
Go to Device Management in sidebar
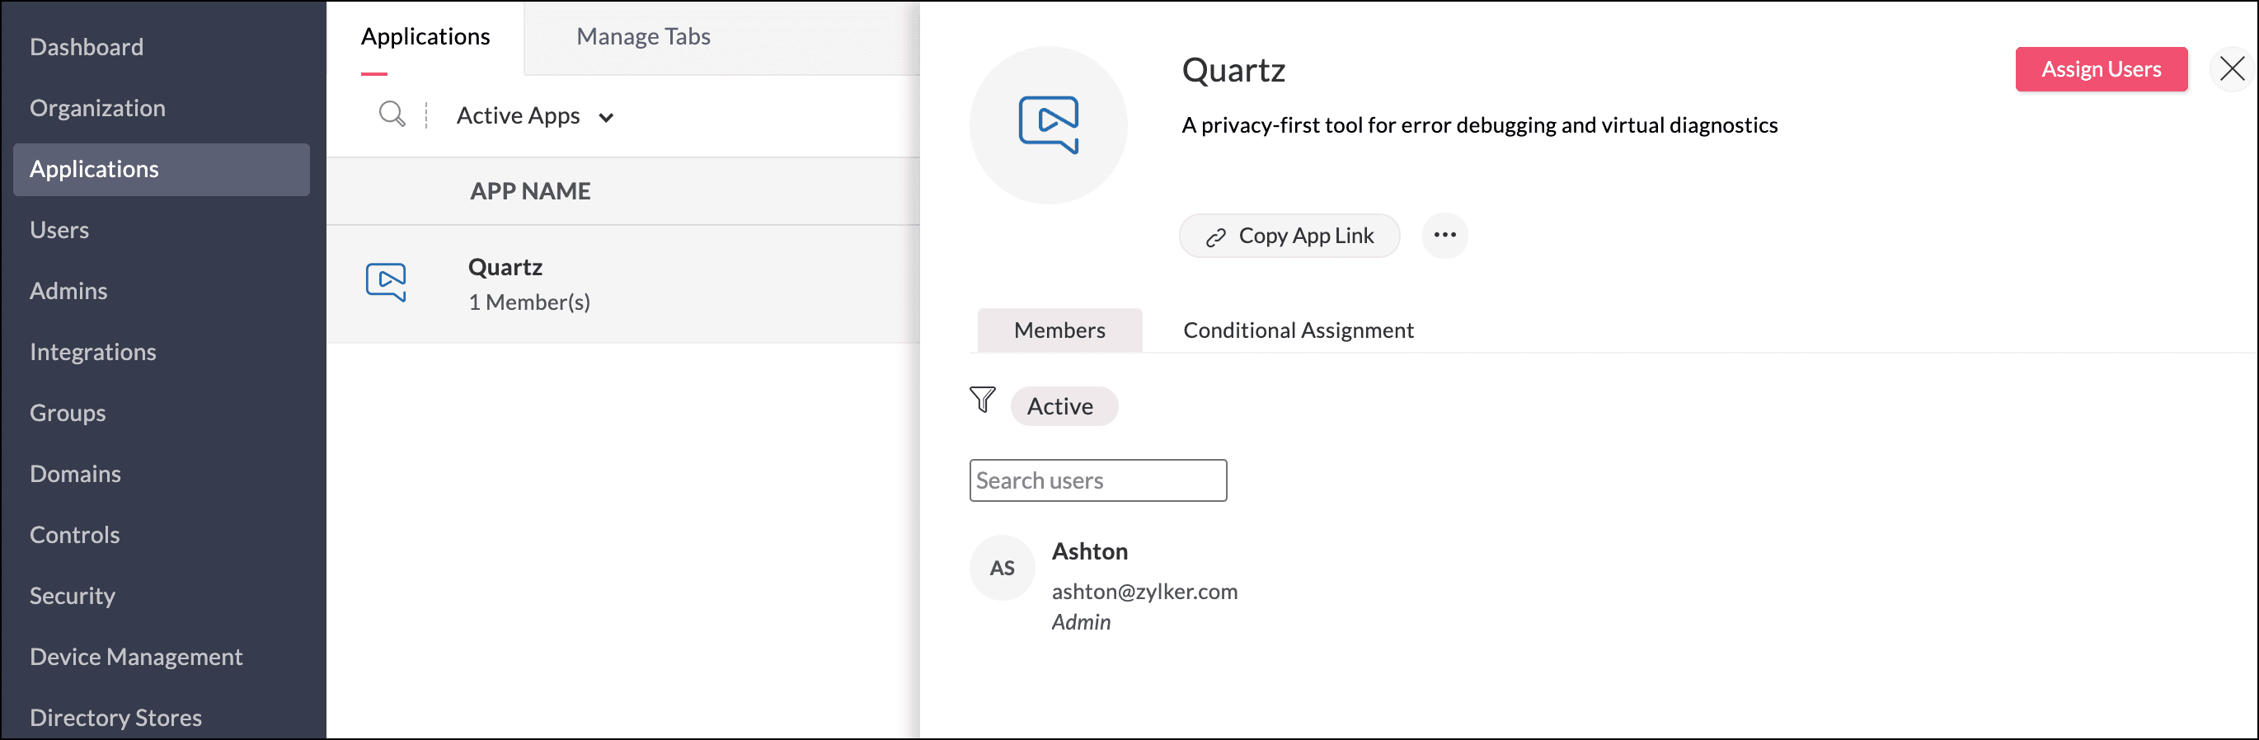(x=136, y=656)
